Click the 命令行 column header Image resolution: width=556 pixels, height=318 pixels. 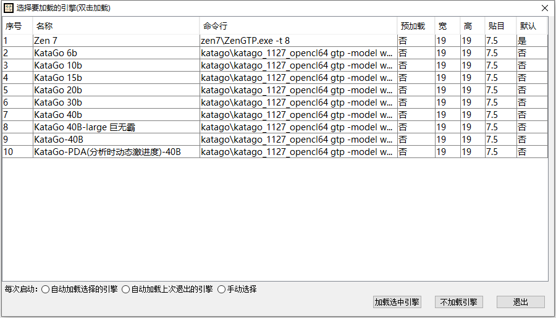pos(215,26)
